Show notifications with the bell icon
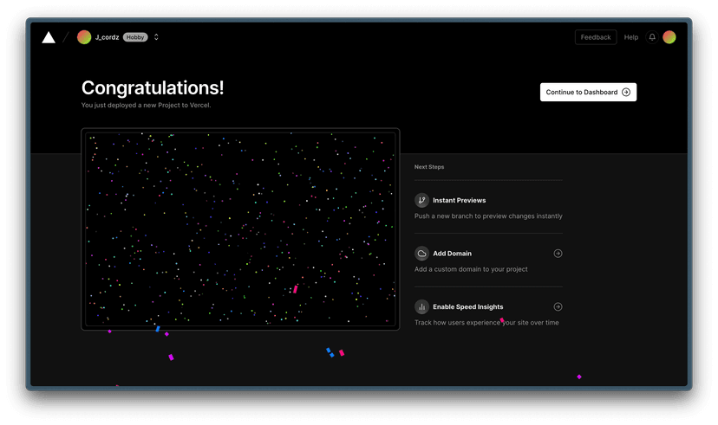The height and width of the screenshot is (425, 718). coord(652,37)
